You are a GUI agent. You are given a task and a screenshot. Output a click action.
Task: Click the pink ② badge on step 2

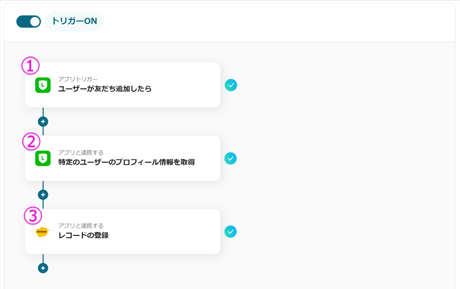[x=31, y=142]
